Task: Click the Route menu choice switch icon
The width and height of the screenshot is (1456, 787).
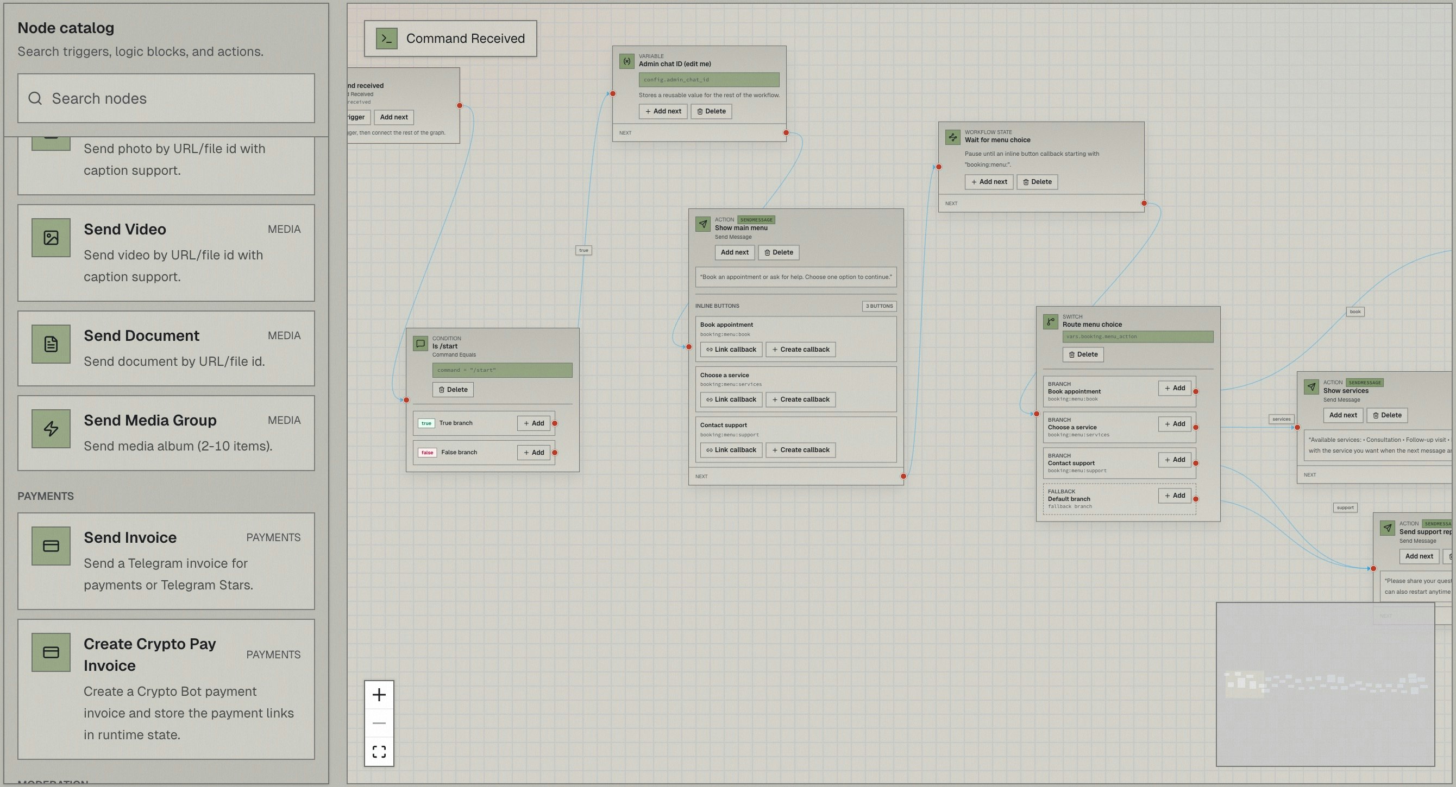Action: [x=1050, y=322]
